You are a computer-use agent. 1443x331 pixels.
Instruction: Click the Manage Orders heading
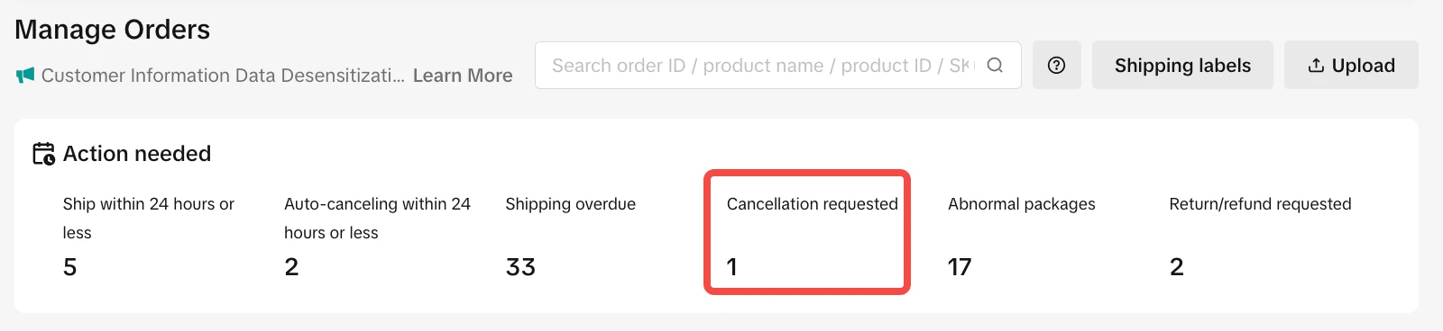(112, 30)
